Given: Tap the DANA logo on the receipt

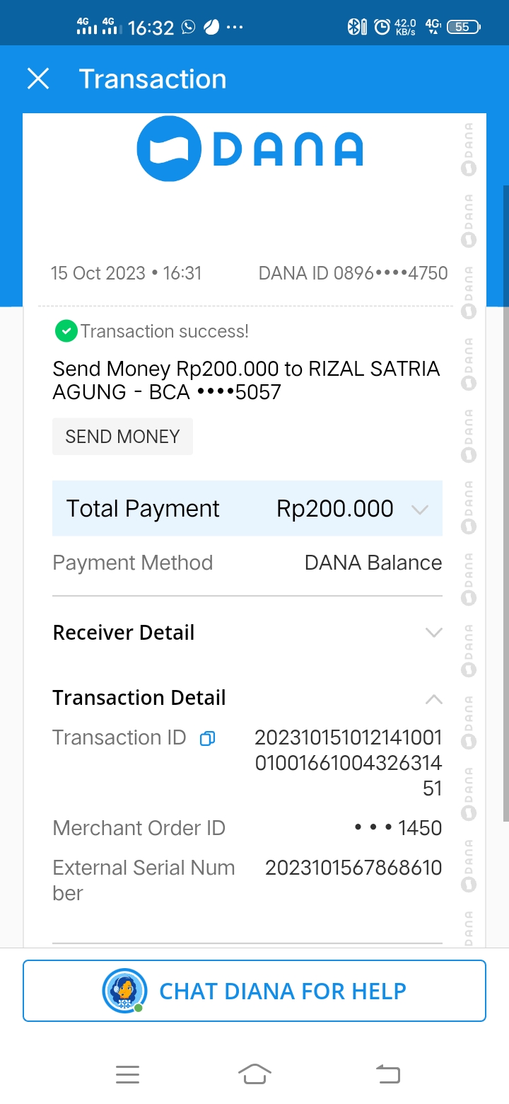Looking at the screenshot, I should (250, 149).
